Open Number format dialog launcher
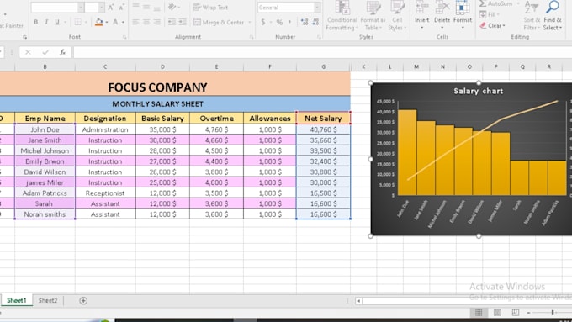The image size is (572, 322). coord(319,37)
